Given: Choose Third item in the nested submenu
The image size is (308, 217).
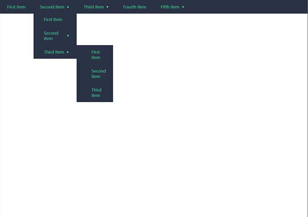Looking at the screenshot, I should [96, 93].
